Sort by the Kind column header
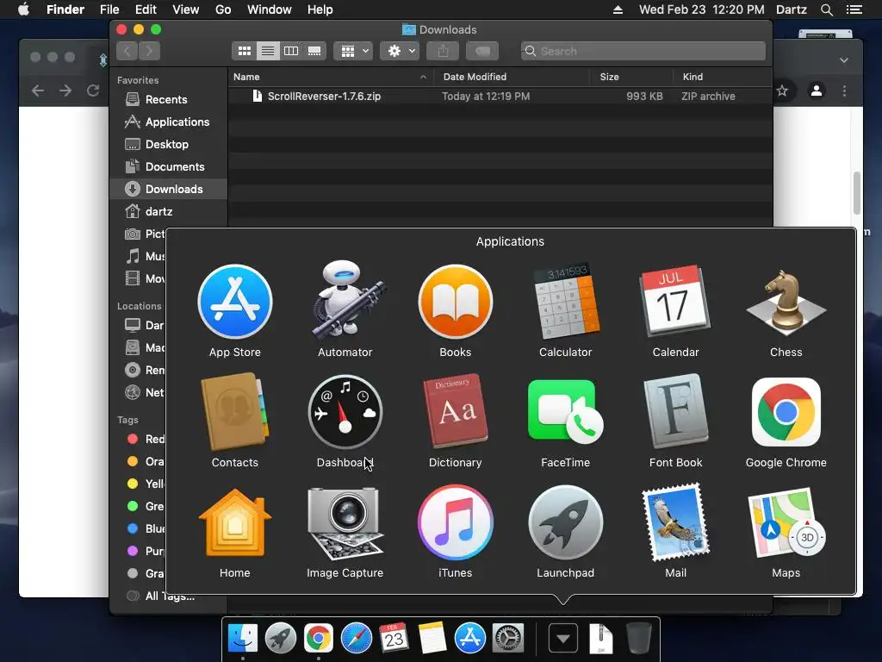882x662 pixels. [x=723, y=77]
